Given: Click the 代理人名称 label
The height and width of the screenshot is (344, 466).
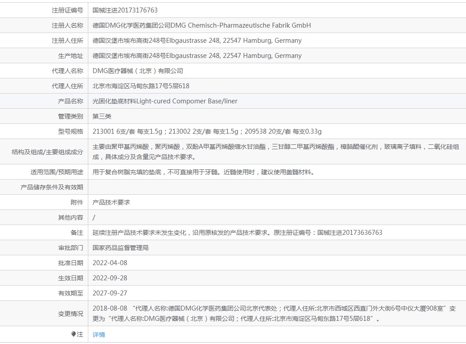Looking at the screenshot, I should [x=67, y=71].
